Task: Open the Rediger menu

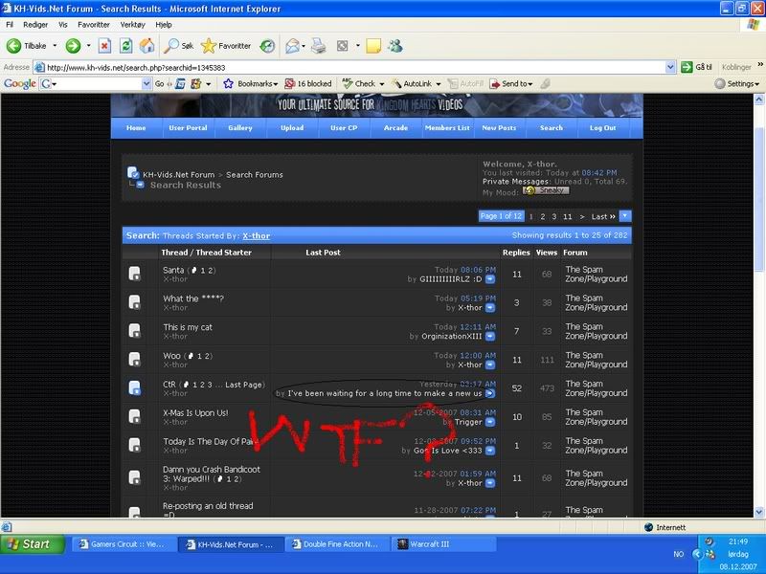Action: click(35, 25)
